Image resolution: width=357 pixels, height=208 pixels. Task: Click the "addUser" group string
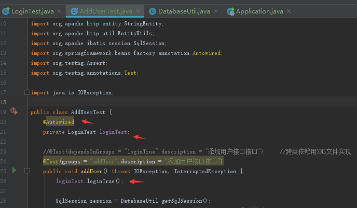104,161
